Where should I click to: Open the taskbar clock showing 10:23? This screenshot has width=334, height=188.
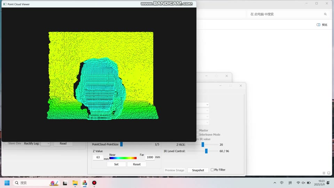click(319, 183)
